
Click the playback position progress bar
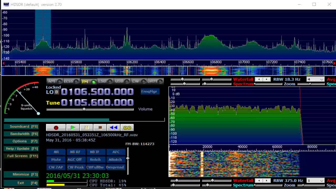[x=84, y=120]
